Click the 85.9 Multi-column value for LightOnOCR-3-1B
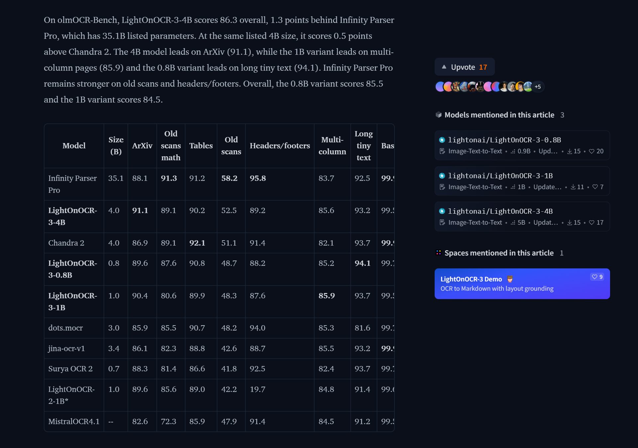638x448 pixels. [x=327, y=296]
